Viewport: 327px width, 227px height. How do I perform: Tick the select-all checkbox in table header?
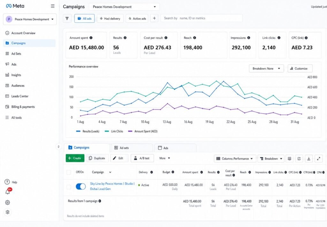coord(69,172)
